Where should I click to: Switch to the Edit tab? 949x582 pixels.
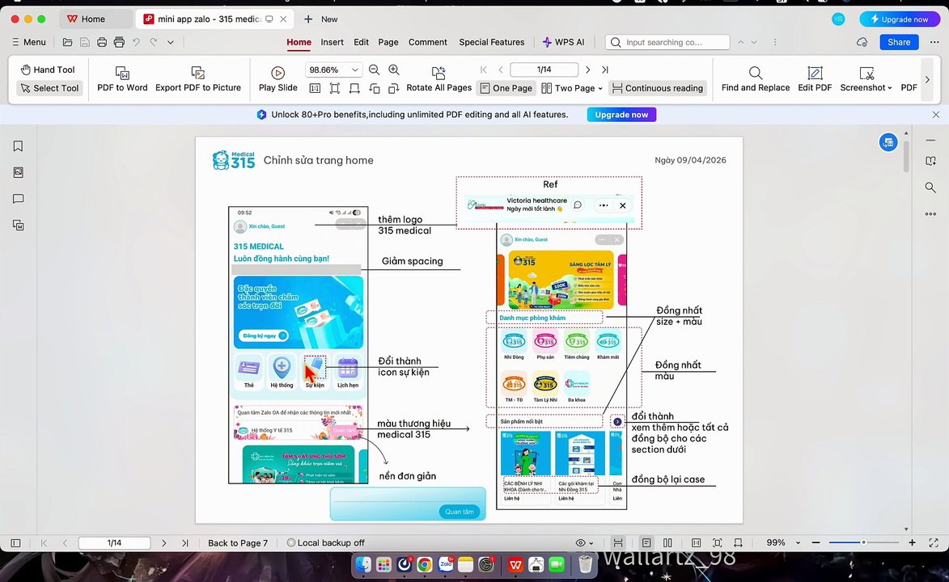click(362, 42)
